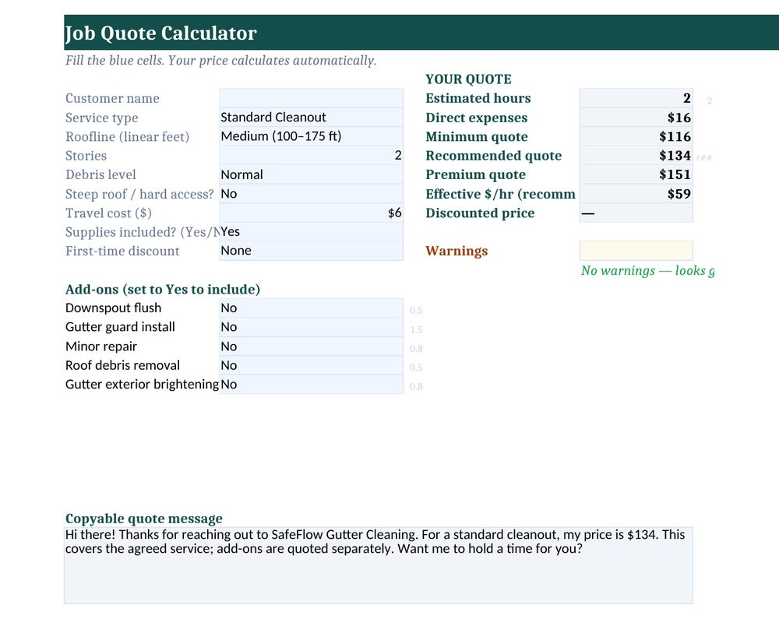779x619 pixels.
Task: Click the 'Estimated hours' label
Action: click(x=478, y=98)
